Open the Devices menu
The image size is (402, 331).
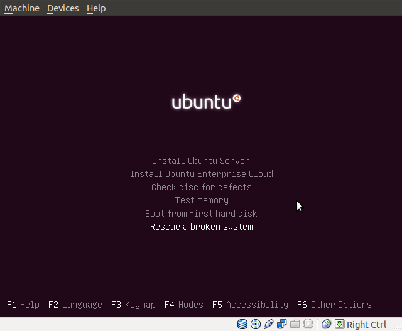click(63, 8)
